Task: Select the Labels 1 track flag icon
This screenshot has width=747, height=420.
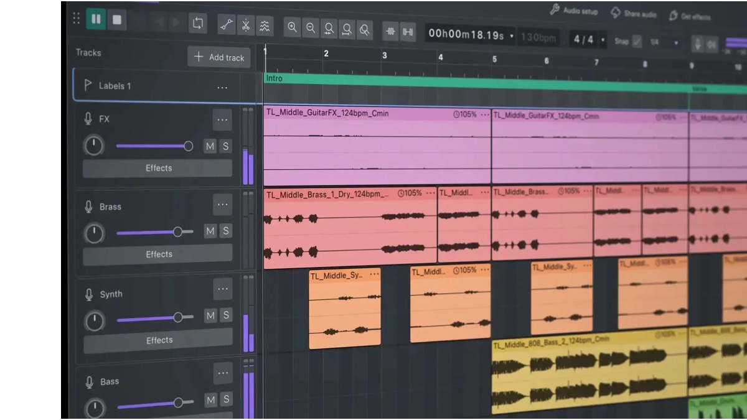Action: [88, 85]
